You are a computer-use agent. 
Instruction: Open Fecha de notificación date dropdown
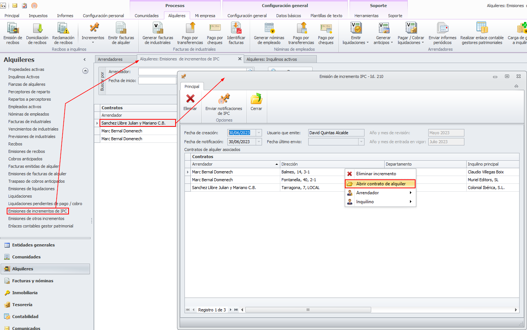pyautogui.click(x=259, y=142)
